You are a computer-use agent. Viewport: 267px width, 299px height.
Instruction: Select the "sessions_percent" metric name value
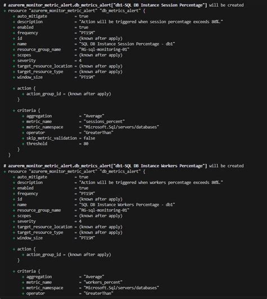104,122
